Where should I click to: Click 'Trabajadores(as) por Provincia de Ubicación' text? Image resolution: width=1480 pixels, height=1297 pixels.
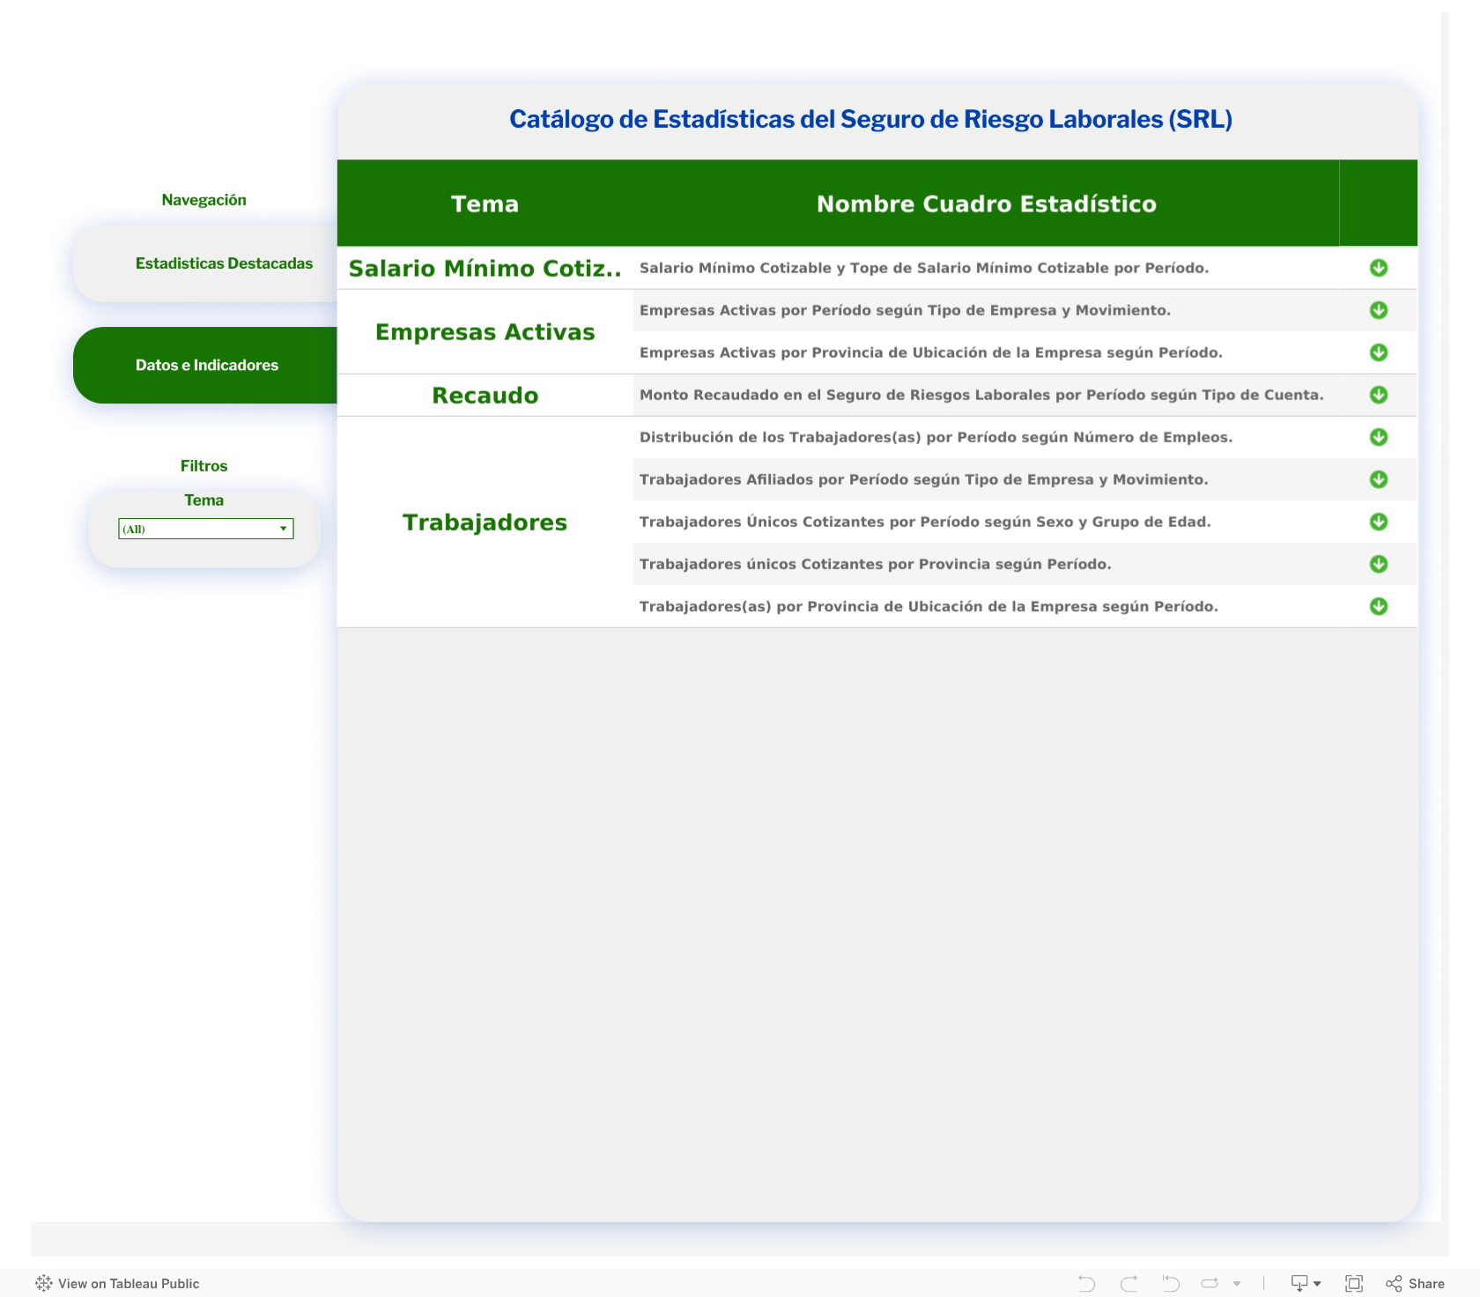[x=929, y=606]
